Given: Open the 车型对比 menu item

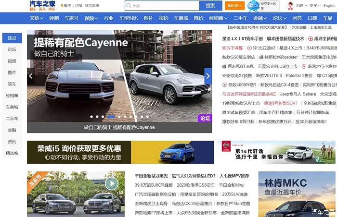Looking at the screenshot, I should (129, 18).
